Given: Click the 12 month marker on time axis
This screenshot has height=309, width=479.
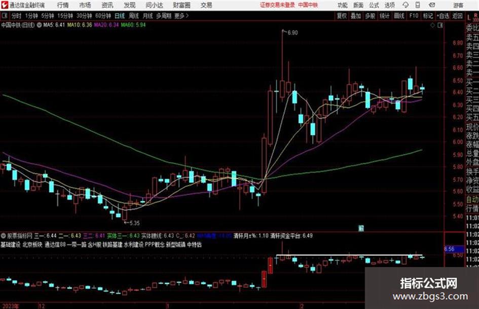Looking at the screenshot, I should (x=42, y=306).
